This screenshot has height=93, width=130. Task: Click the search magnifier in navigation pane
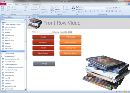25,19
